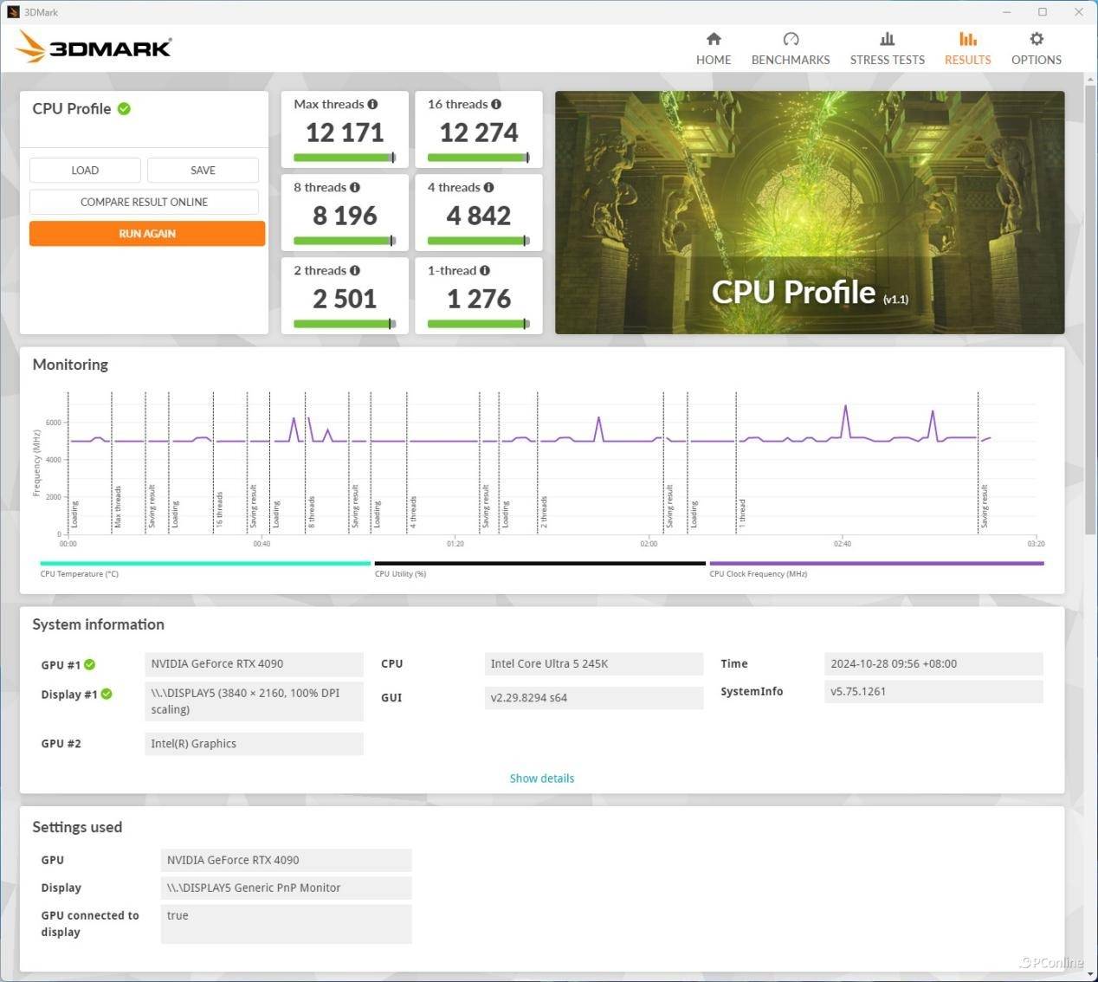This screenshot has height=982, width=1098.
Task: Switch to the RESULTS tab label
Action: click(x=968, y=60)
